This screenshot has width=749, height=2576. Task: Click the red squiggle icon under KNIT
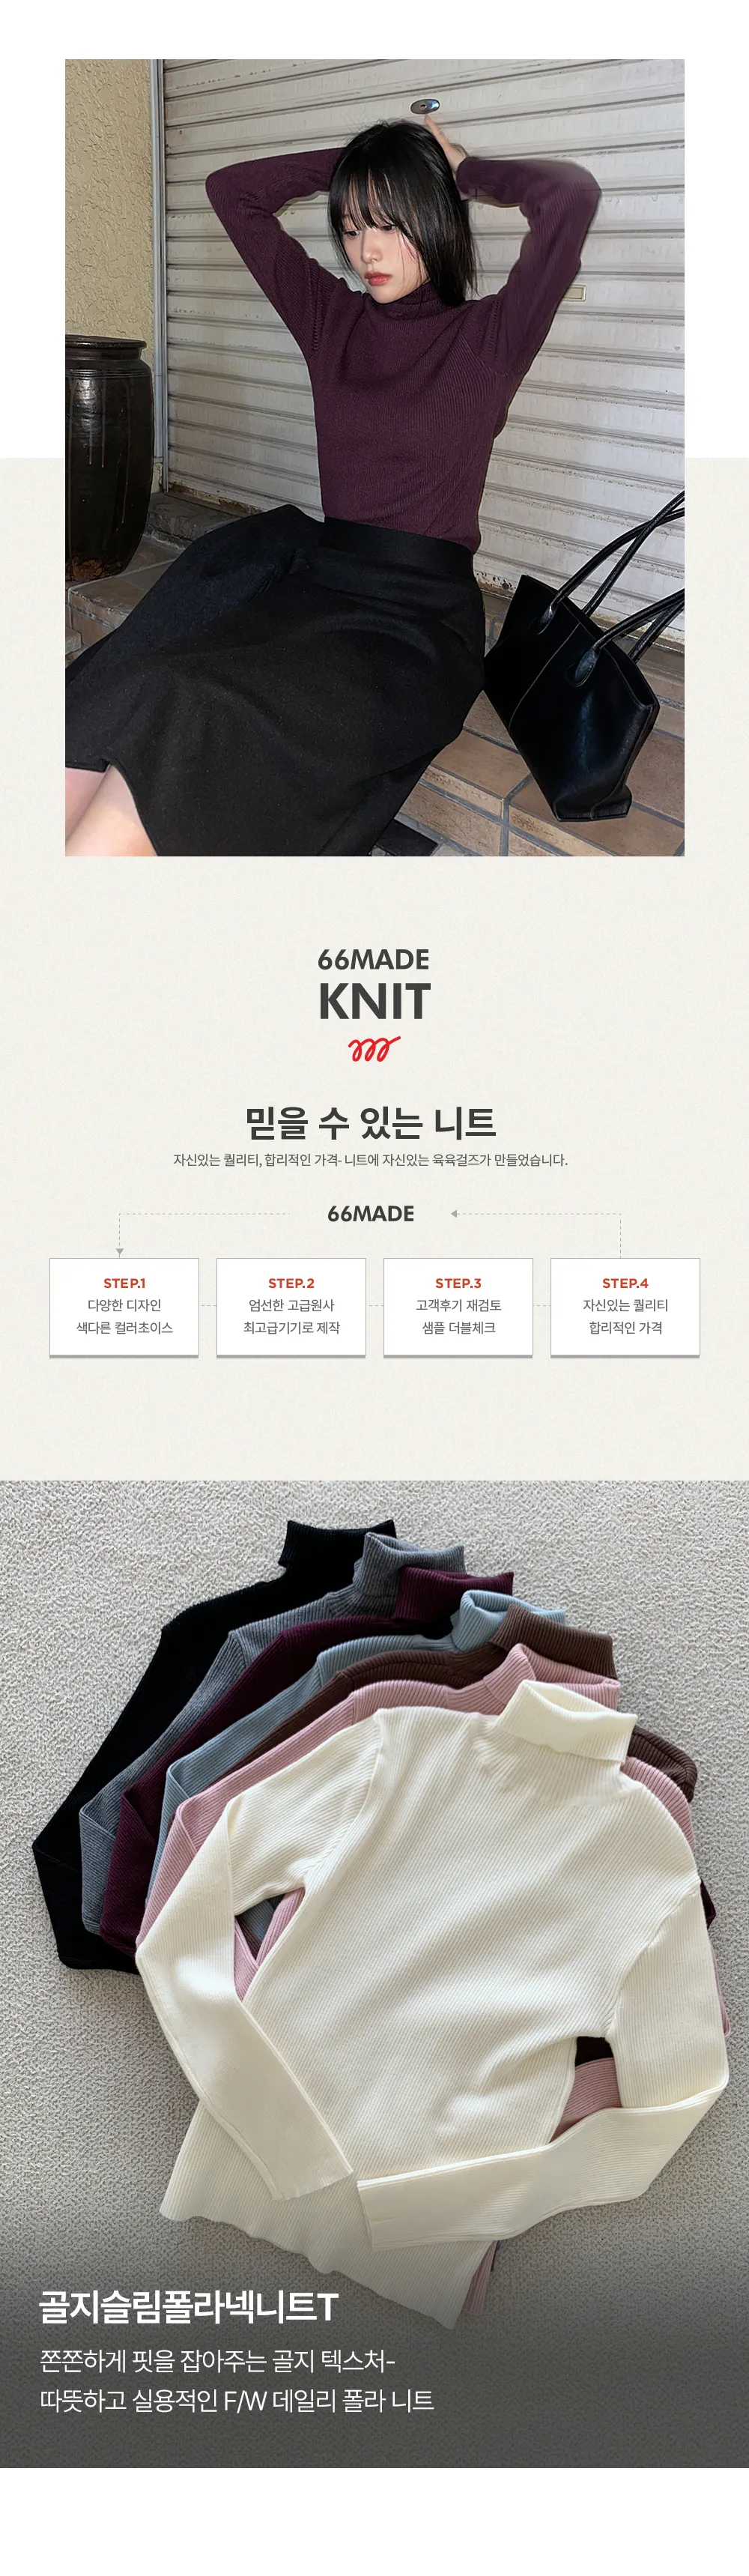[x=374, y=1049]
